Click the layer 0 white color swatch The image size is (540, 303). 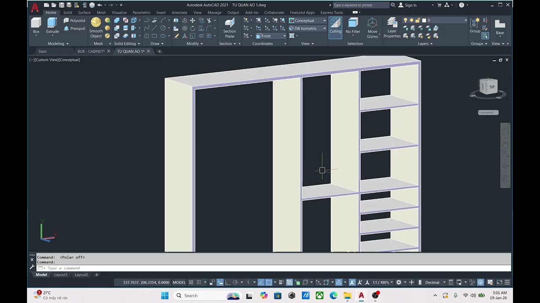[424, 20]
